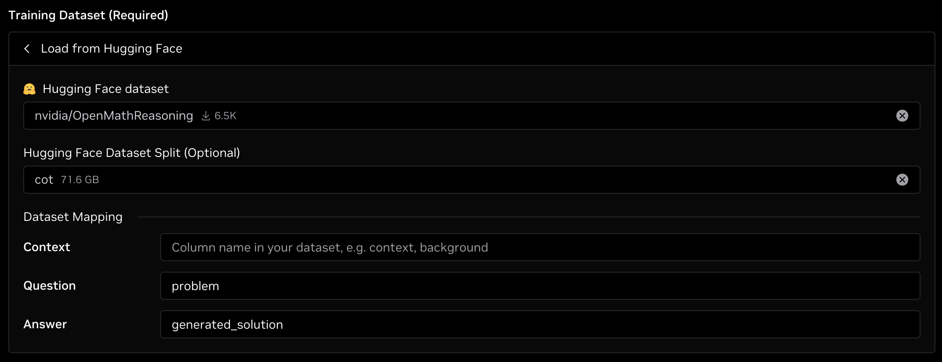Click the Hugging Face Dataset Split label
The height and width of the screenshot is (362, 942).
point(132,153)
